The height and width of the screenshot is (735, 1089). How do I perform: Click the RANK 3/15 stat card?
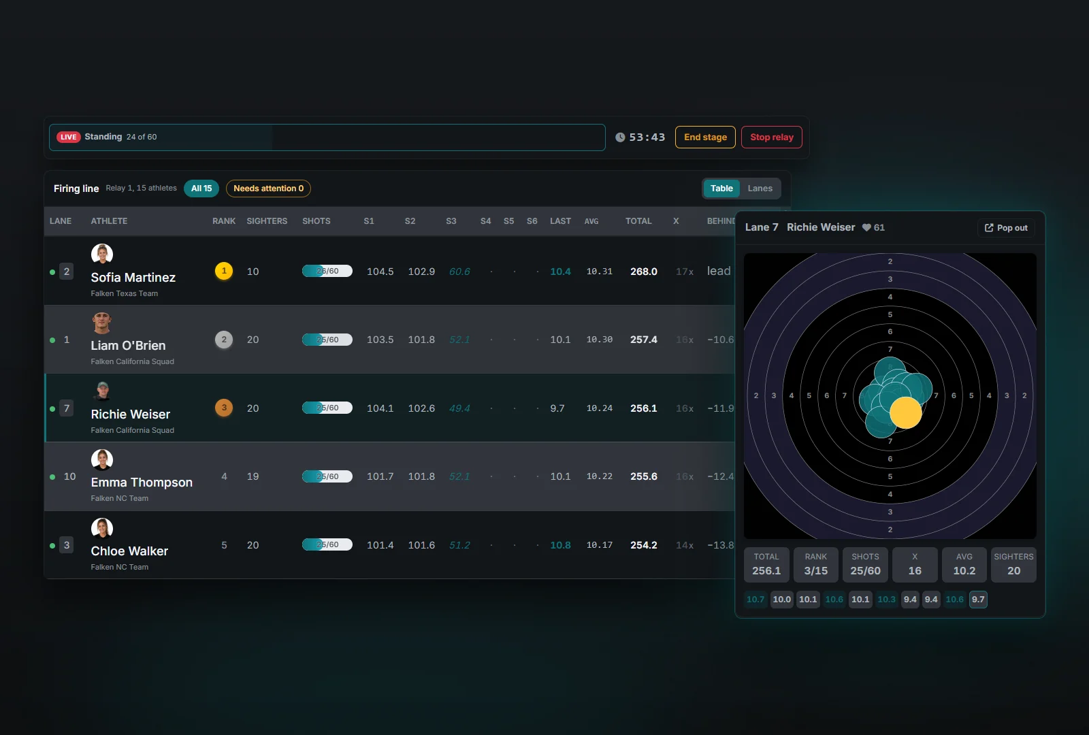point(816,565)
